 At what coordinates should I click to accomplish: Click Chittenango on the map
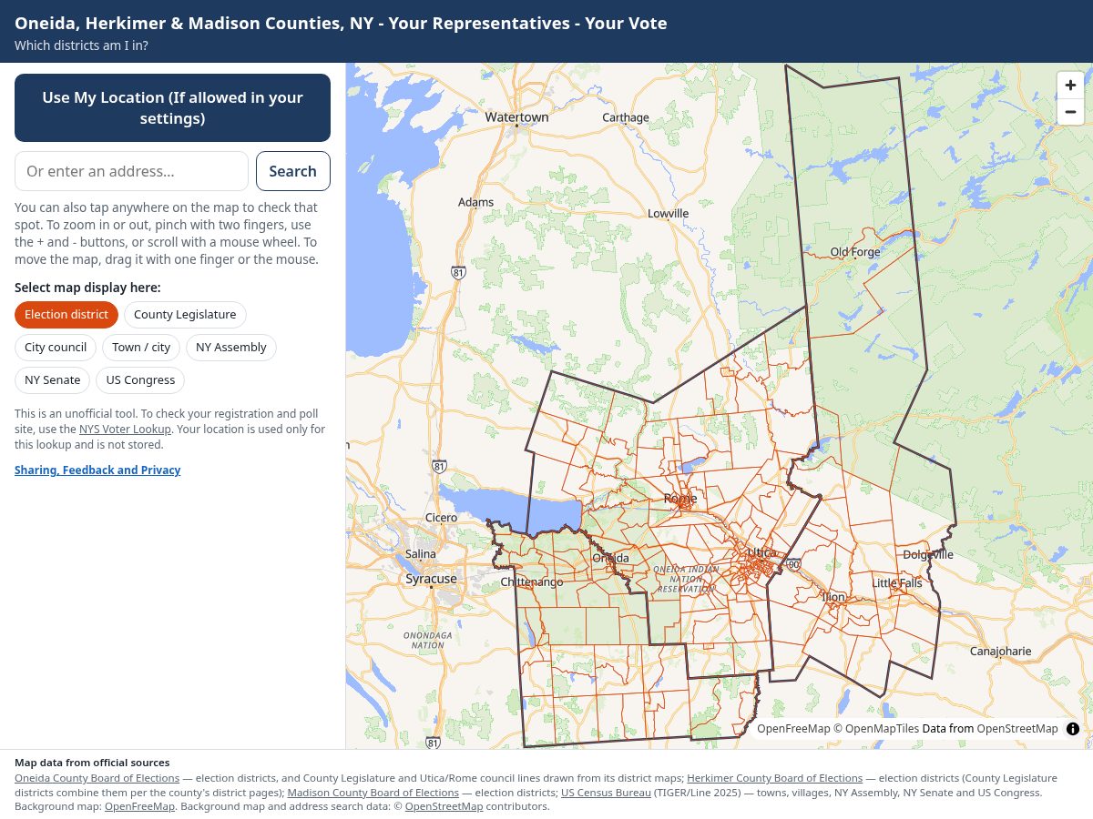tap(532, 582)
